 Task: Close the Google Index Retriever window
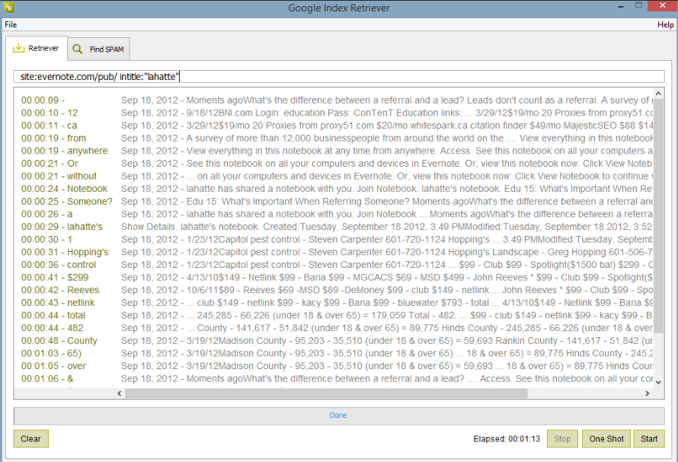(663, 5)
